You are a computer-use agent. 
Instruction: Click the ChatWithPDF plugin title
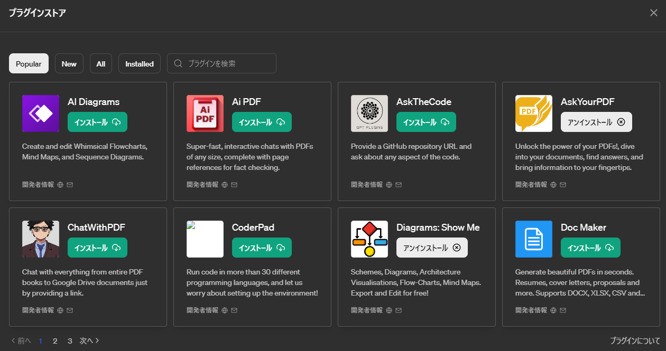click(96, 227)
